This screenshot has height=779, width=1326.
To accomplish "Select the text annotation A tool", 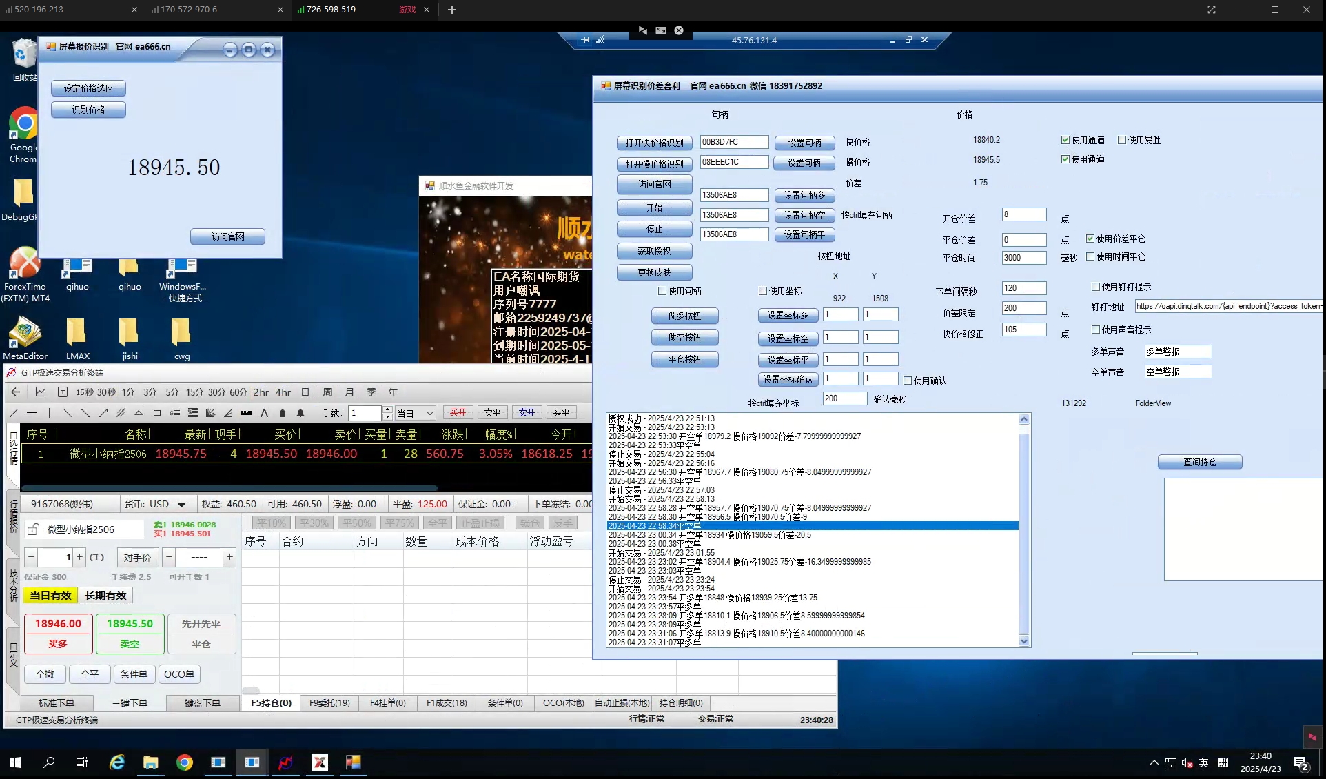I will point(264,413).
